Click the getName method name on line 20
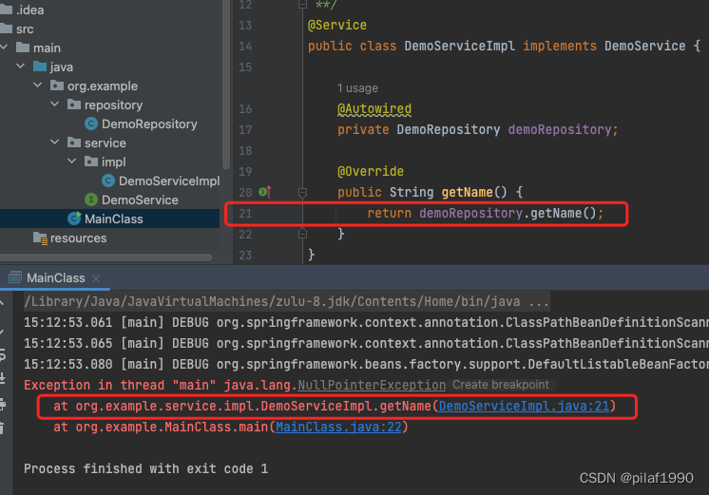Screen dimensions: 709x495 [467, 193]
